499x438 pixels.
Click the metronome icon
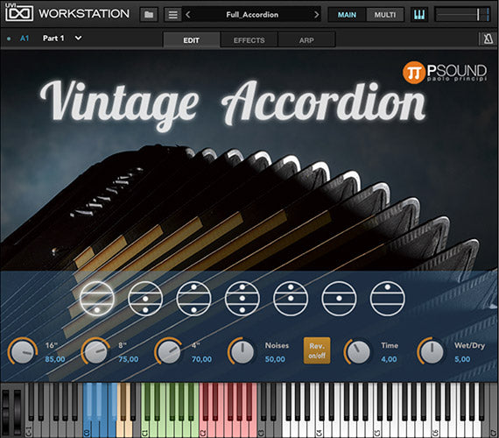point(488,39)
